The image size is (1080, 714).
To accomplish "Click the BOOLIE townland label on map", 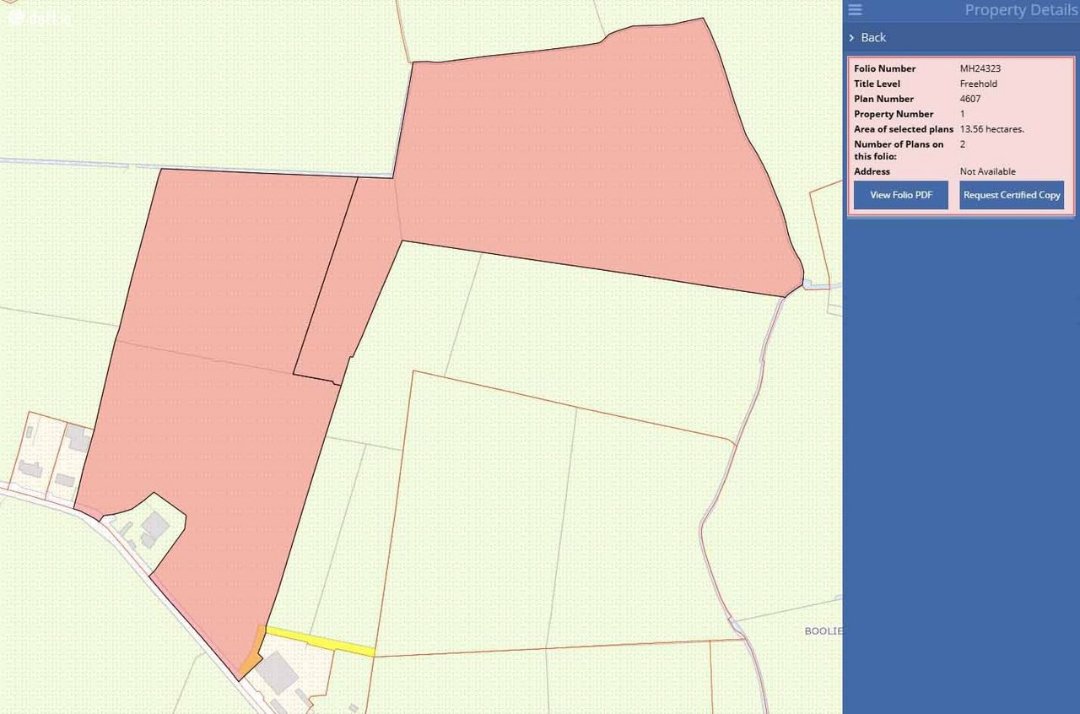I will tap(823, 631).
